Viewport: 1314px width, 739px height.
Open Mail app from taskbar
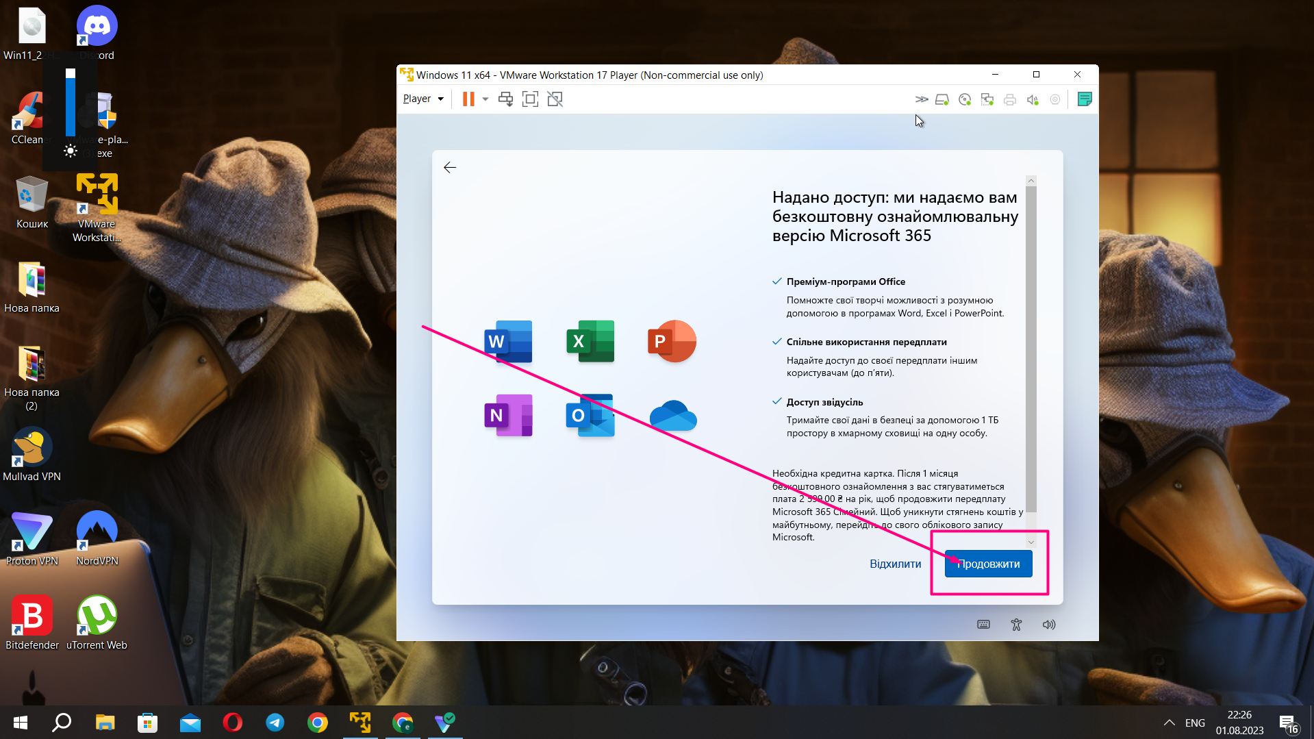pyautogui.click(x=190, y=723)
